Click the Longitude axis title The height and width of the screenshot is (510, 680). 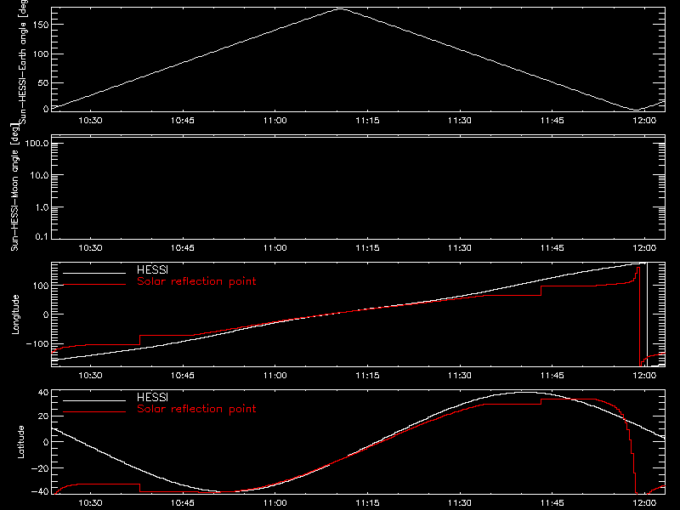click(15, 314)
